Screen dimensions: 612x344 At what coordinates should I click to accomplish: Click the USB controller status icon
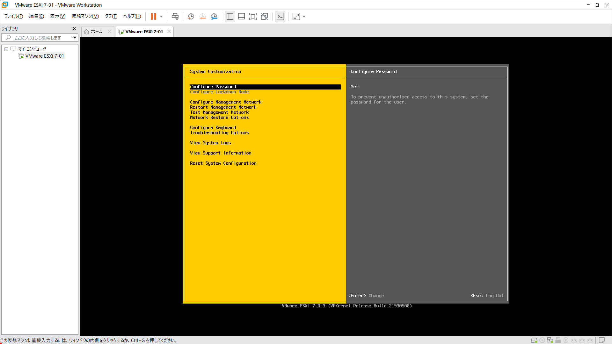558,340
